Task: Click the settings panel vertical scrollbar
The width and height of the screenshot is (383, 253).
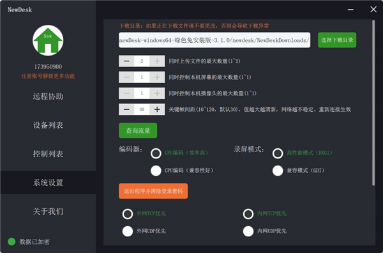Action: [x=373, y=103]
